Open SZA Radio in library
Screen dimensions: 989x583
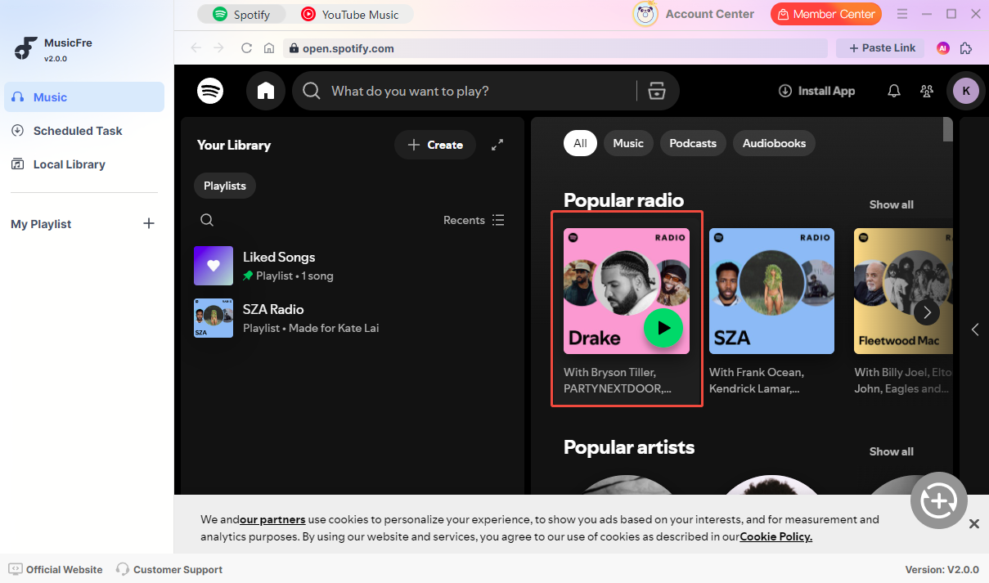tap(351, 318)
